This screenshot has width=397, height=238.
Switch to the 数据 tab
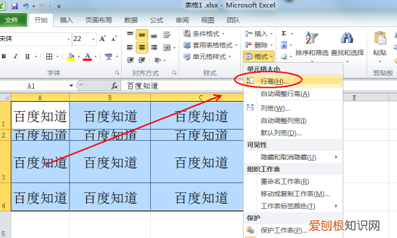(131, 20)
